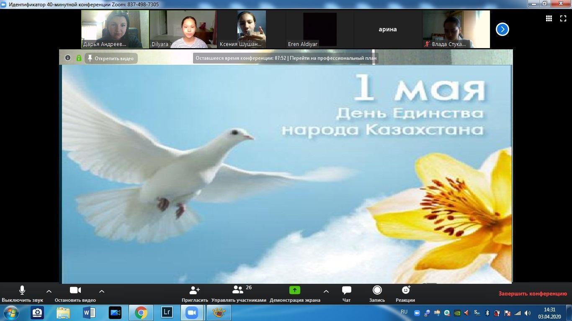Viewport: 572px width, 321px height.
Task: Click red speaker icon in system tray
Action: click(x=467, y=313)
